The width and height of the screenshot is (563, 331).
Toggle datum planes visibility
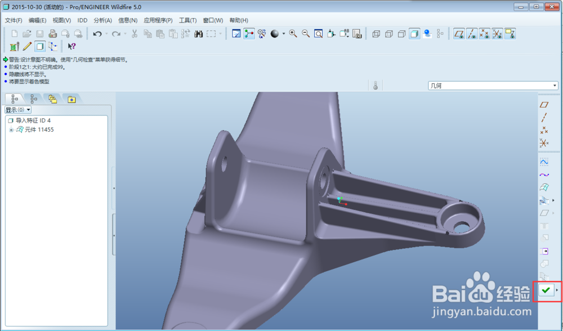click(x=459, y=34)
